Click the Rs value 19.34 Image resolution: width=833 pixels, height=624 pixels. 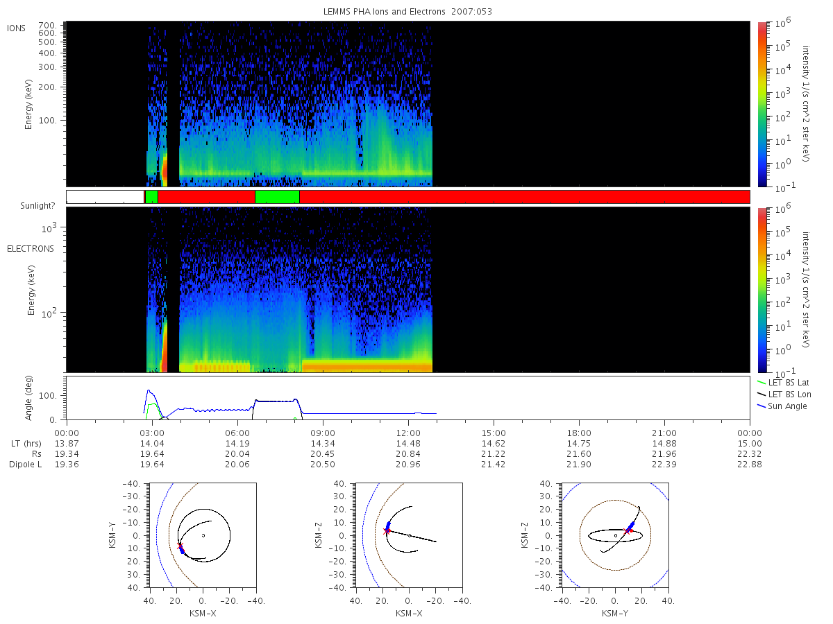coord(67,453)
